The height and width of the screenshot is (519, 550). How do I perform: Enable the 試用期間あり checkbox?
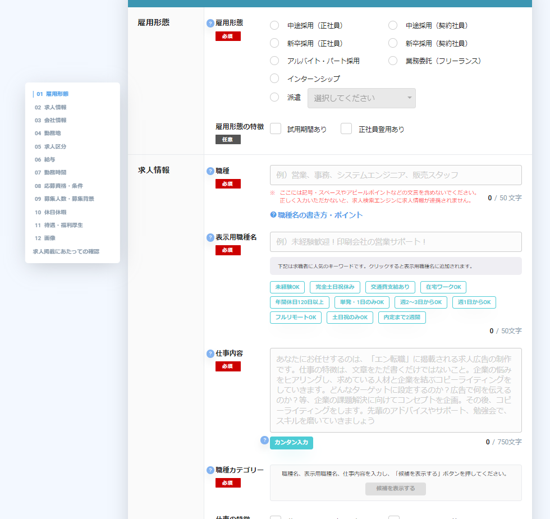pos(275,128)
